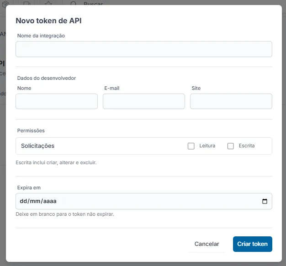Enable the Leitura permission checkbox
Image resolution: width=286 pixels, height=266 pixels.
tap(191, 146)
